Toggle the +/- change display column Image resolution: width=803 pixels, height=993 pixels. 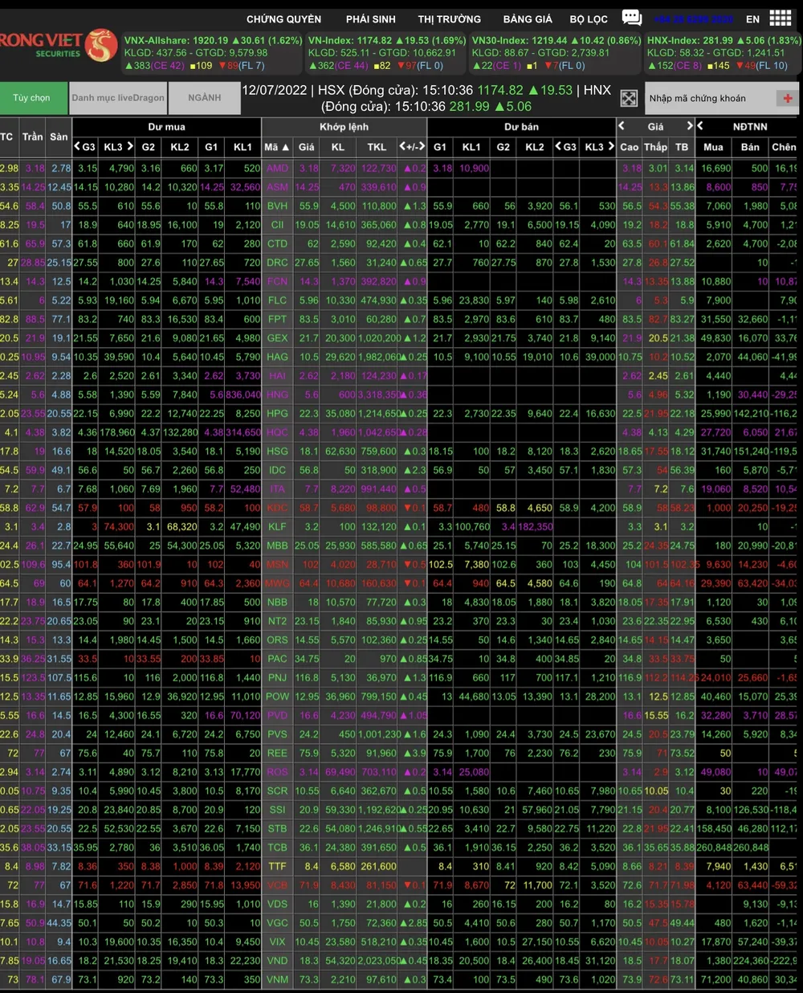click(x=413, y=146)
